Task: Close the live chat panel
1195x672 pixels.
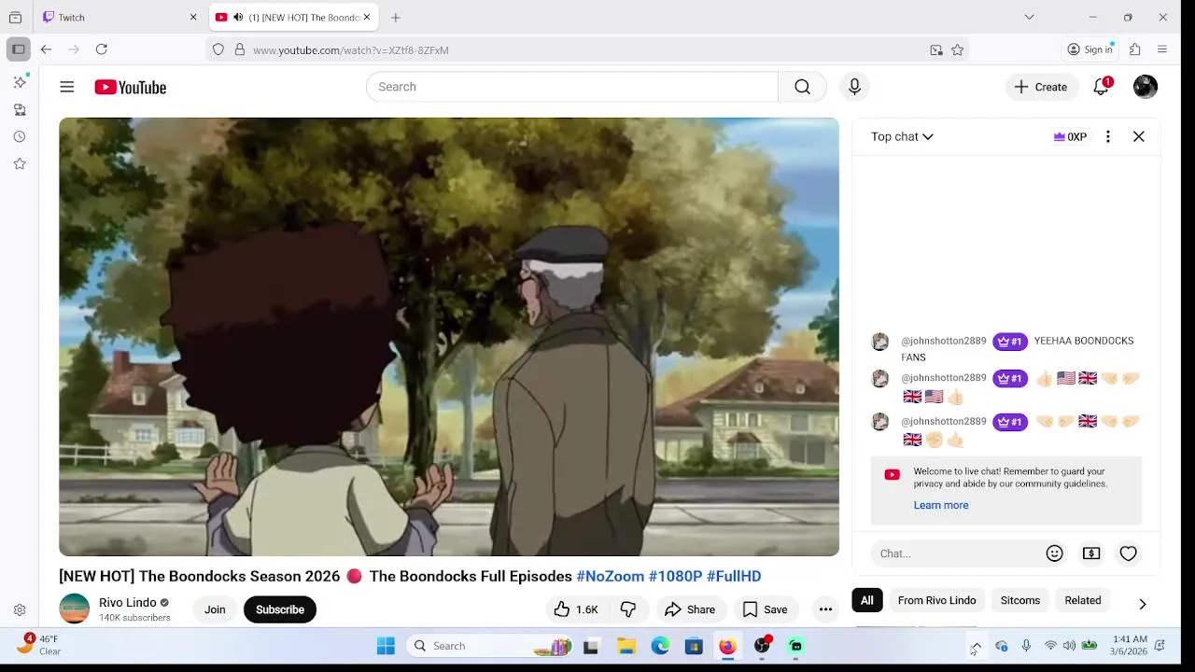Action: click(1139, 136)
